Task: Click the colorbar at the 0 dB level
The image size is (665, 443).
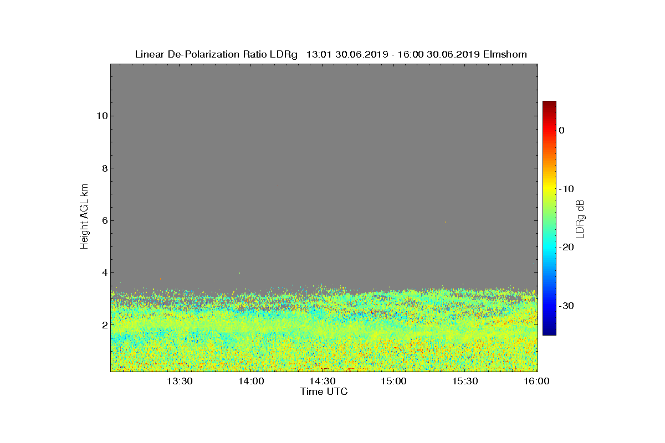Action: click(x=549, y=130)
